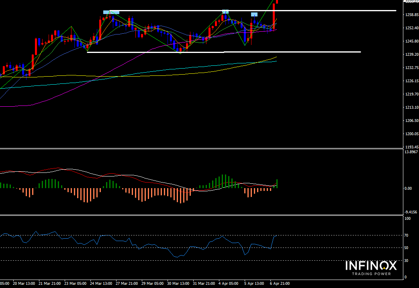The height and width of the screenshot is (288, 419).
Task: Click the 24 Mar 13:00 time axis label
Action: coord(100,284)
